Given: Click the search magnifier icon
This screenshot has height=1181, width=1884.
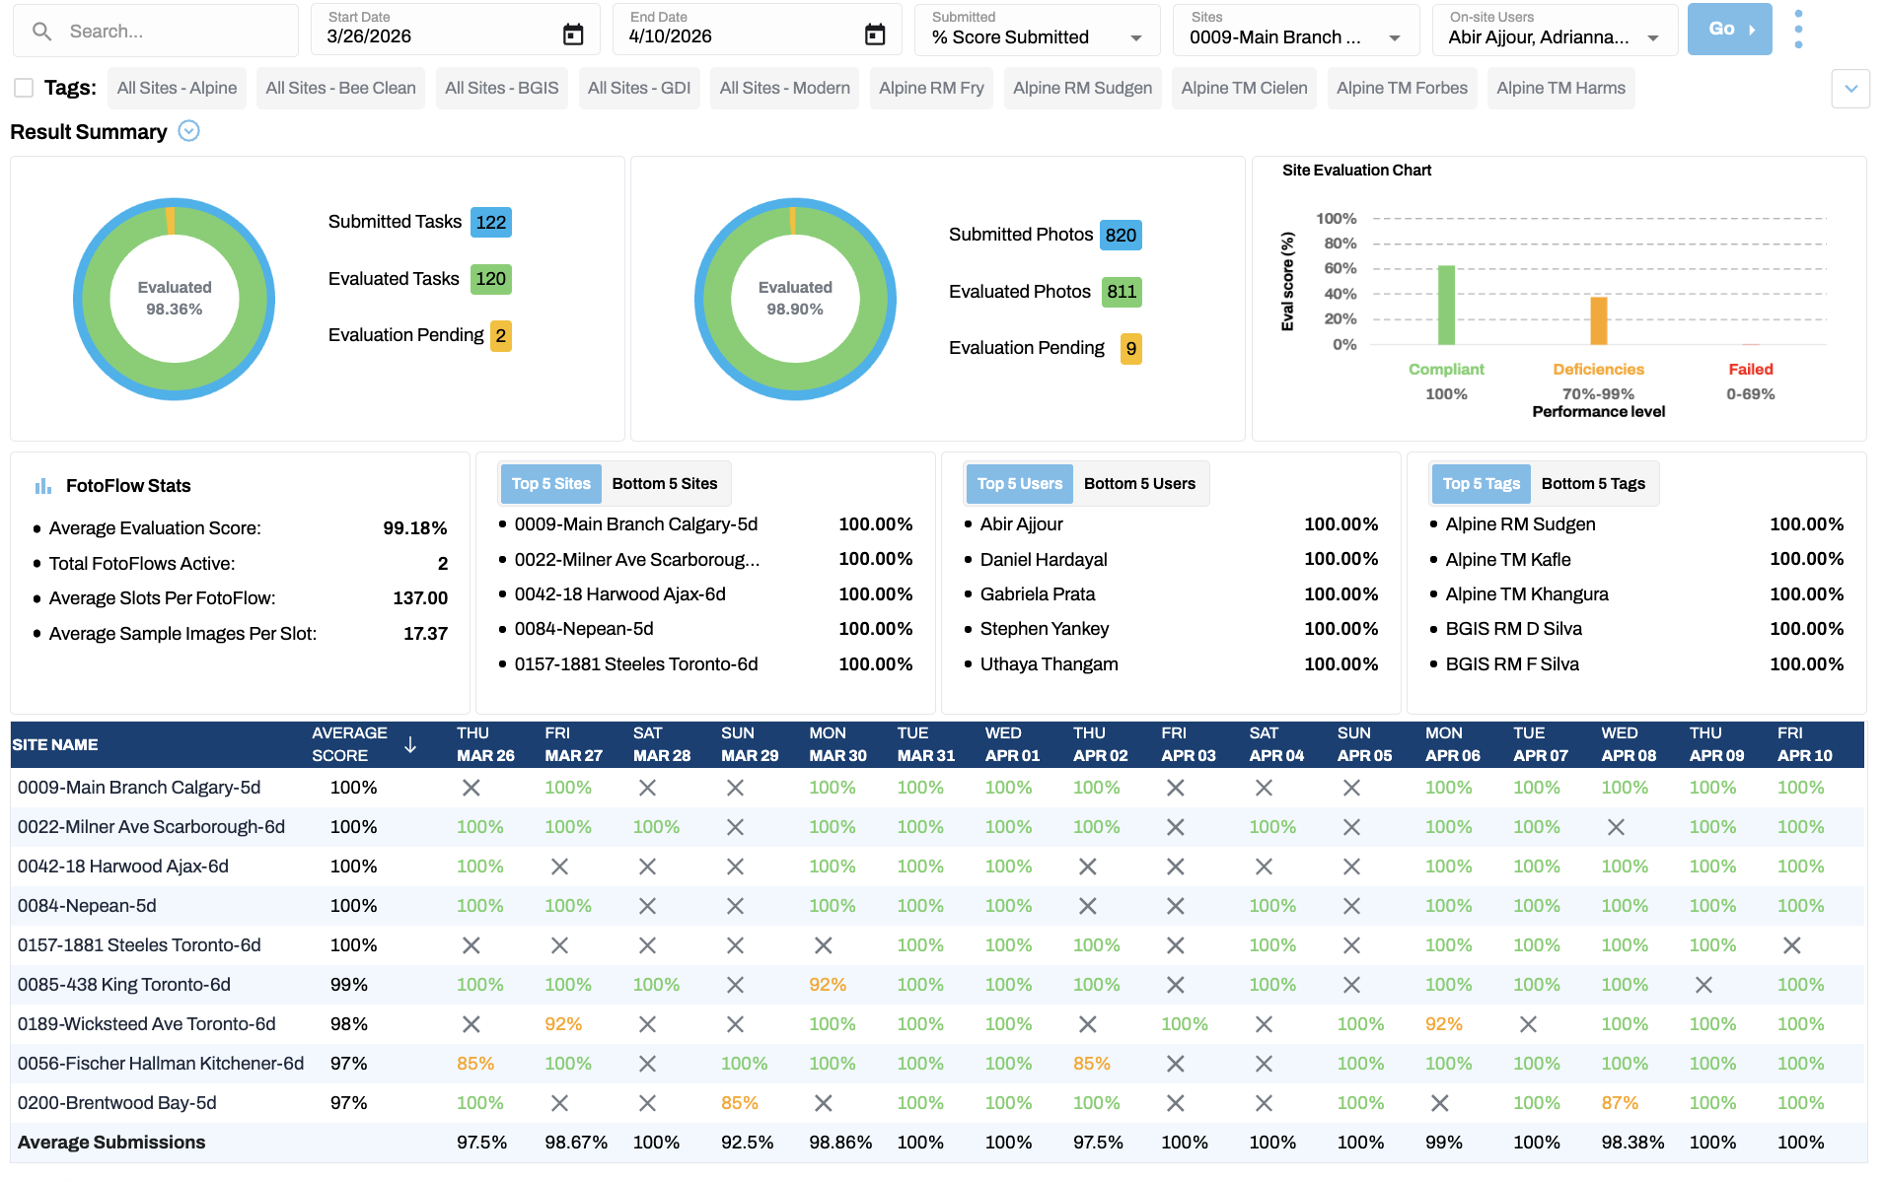Looking at the screenshot, I should [x=41, y=31].
